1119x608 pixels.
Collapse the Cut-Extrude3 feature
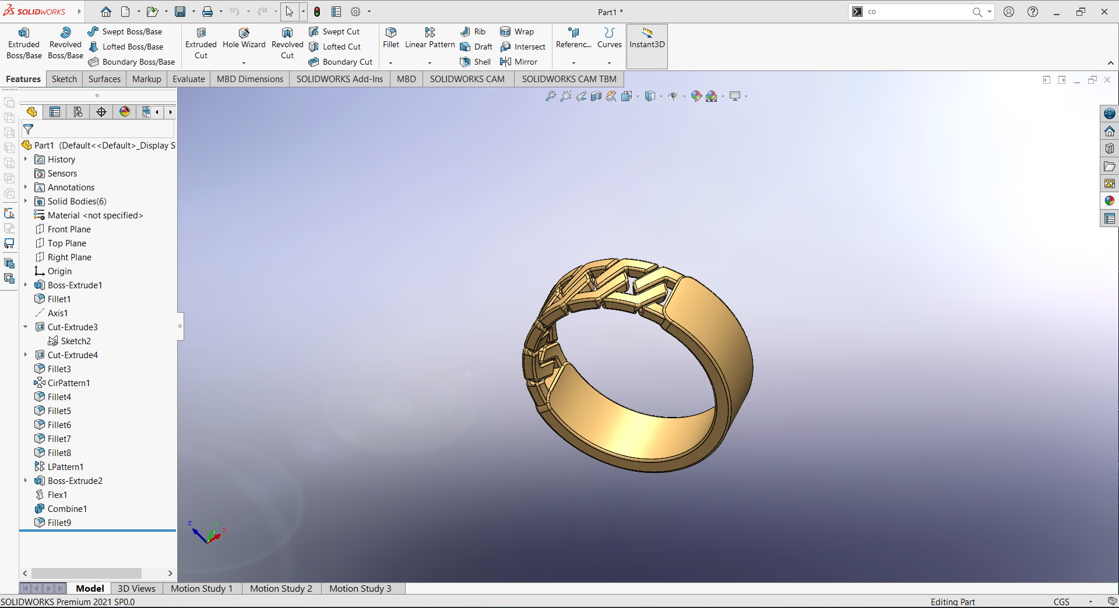click(26, 327)
